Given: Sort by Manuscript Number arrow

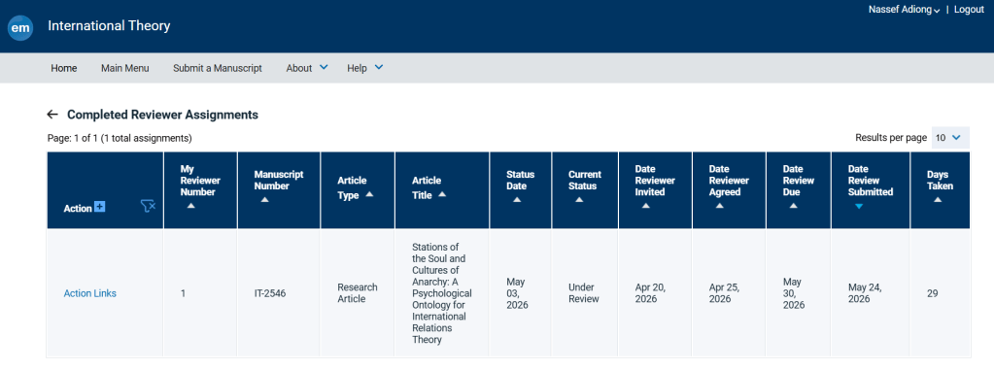Looking at the screenshot, I should click(x=265, y=200).
